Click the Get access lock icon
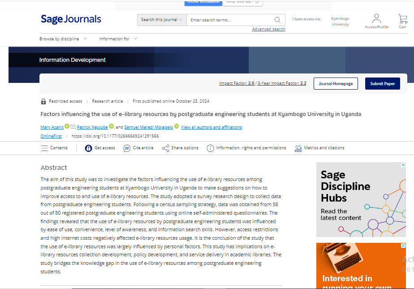Screen dimensions: 414x289 point(88,148)
